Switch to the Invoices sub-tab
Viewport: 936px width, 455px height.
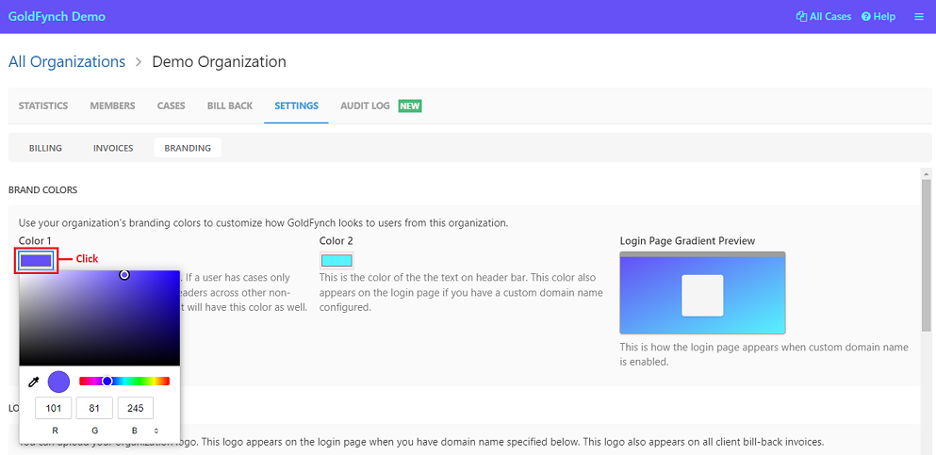tap(113, 148)
